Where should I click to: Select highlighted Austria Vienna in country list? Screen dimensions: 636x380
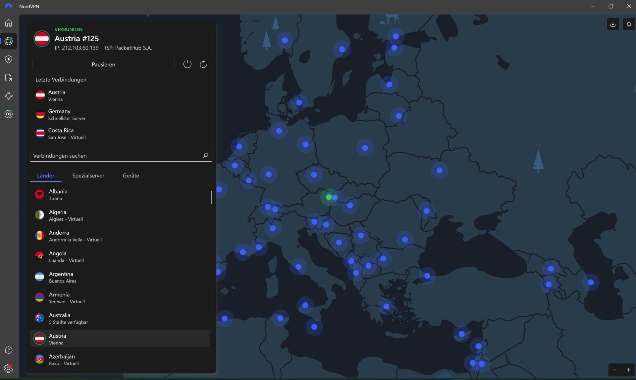[120, 339]
